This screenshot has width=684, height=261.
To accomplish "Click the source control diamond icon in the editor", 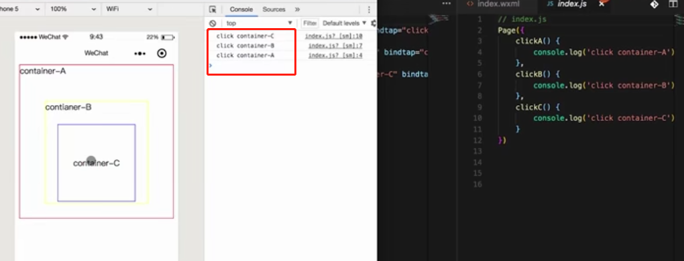I will tap(654, 4).
